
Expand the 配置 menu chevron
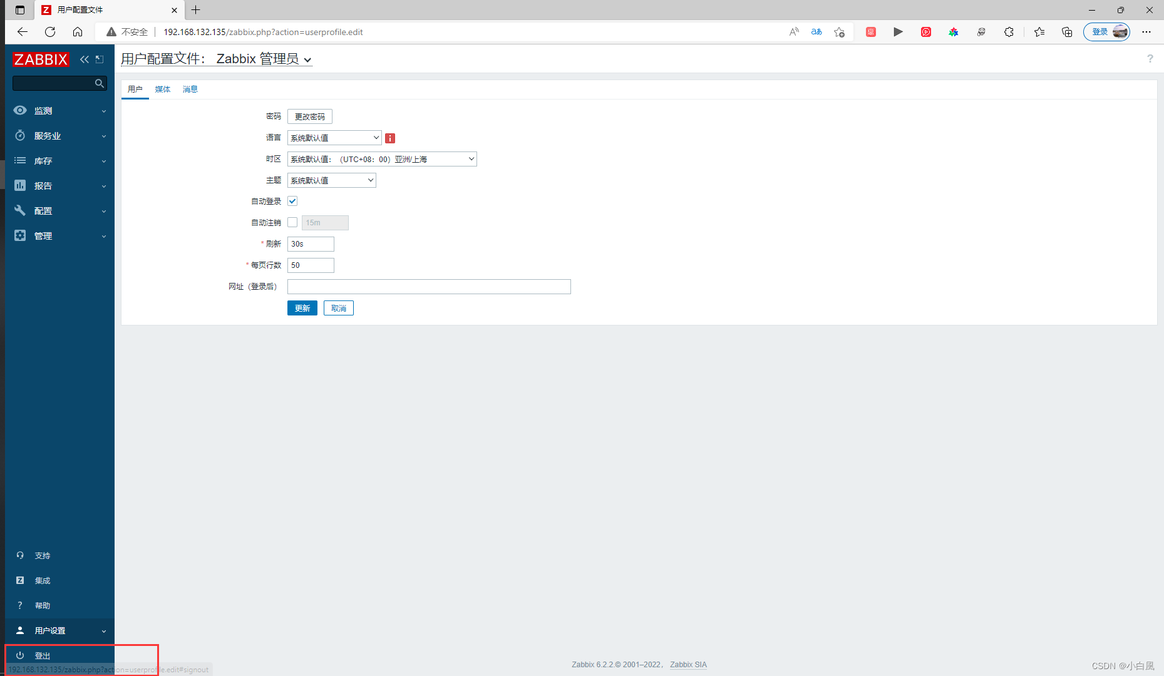(x=104, y=212)
